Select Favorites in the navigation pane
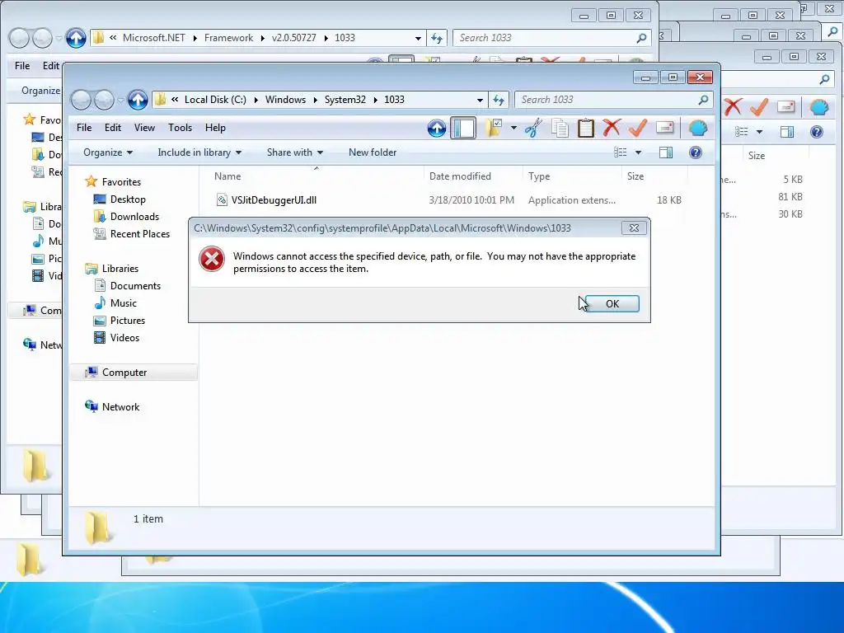The width and height of the screenshot is (844, 633). (121, 182)
